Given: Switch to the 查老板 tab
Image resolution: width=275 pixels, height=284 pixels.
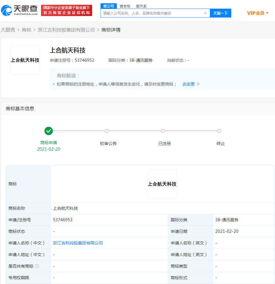Looking at the screenshot, I should 125,6.
